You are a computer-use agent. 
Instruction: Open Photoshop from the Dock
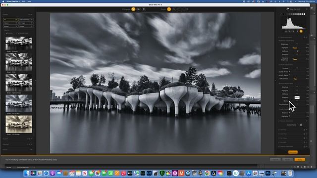coord(268,173)
